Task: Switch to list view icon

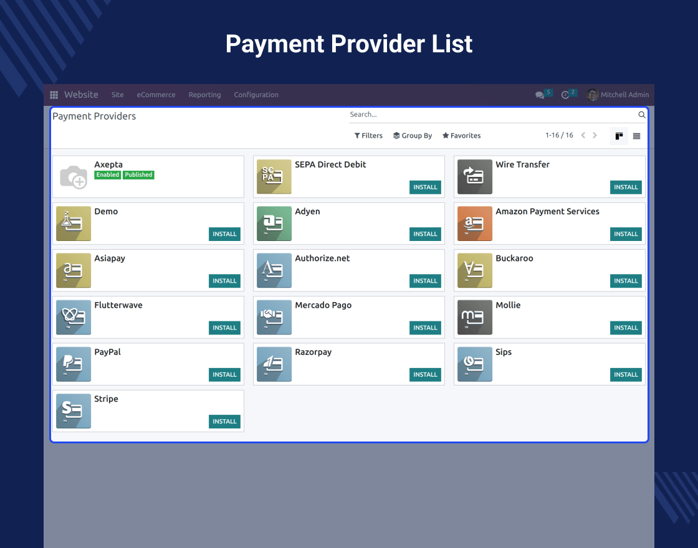Action: (x=636, y=136)
